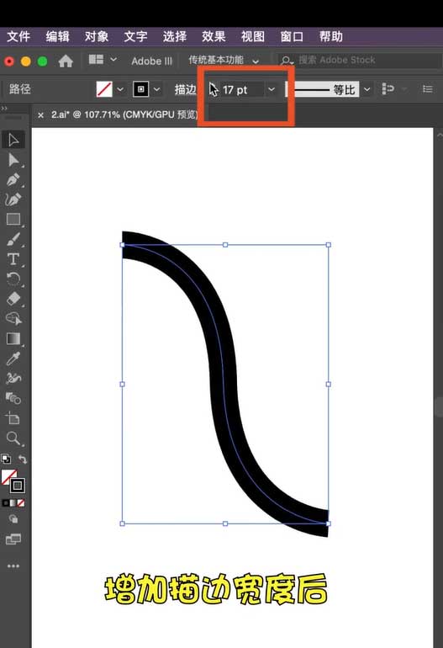This screenshot has height=648, width=443.
Task: Click the Home icon
Action: 66,61
